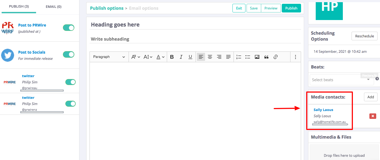Insert a block quote
The image size is (380, 160).
pyautogui.click(x=266, y=57)
